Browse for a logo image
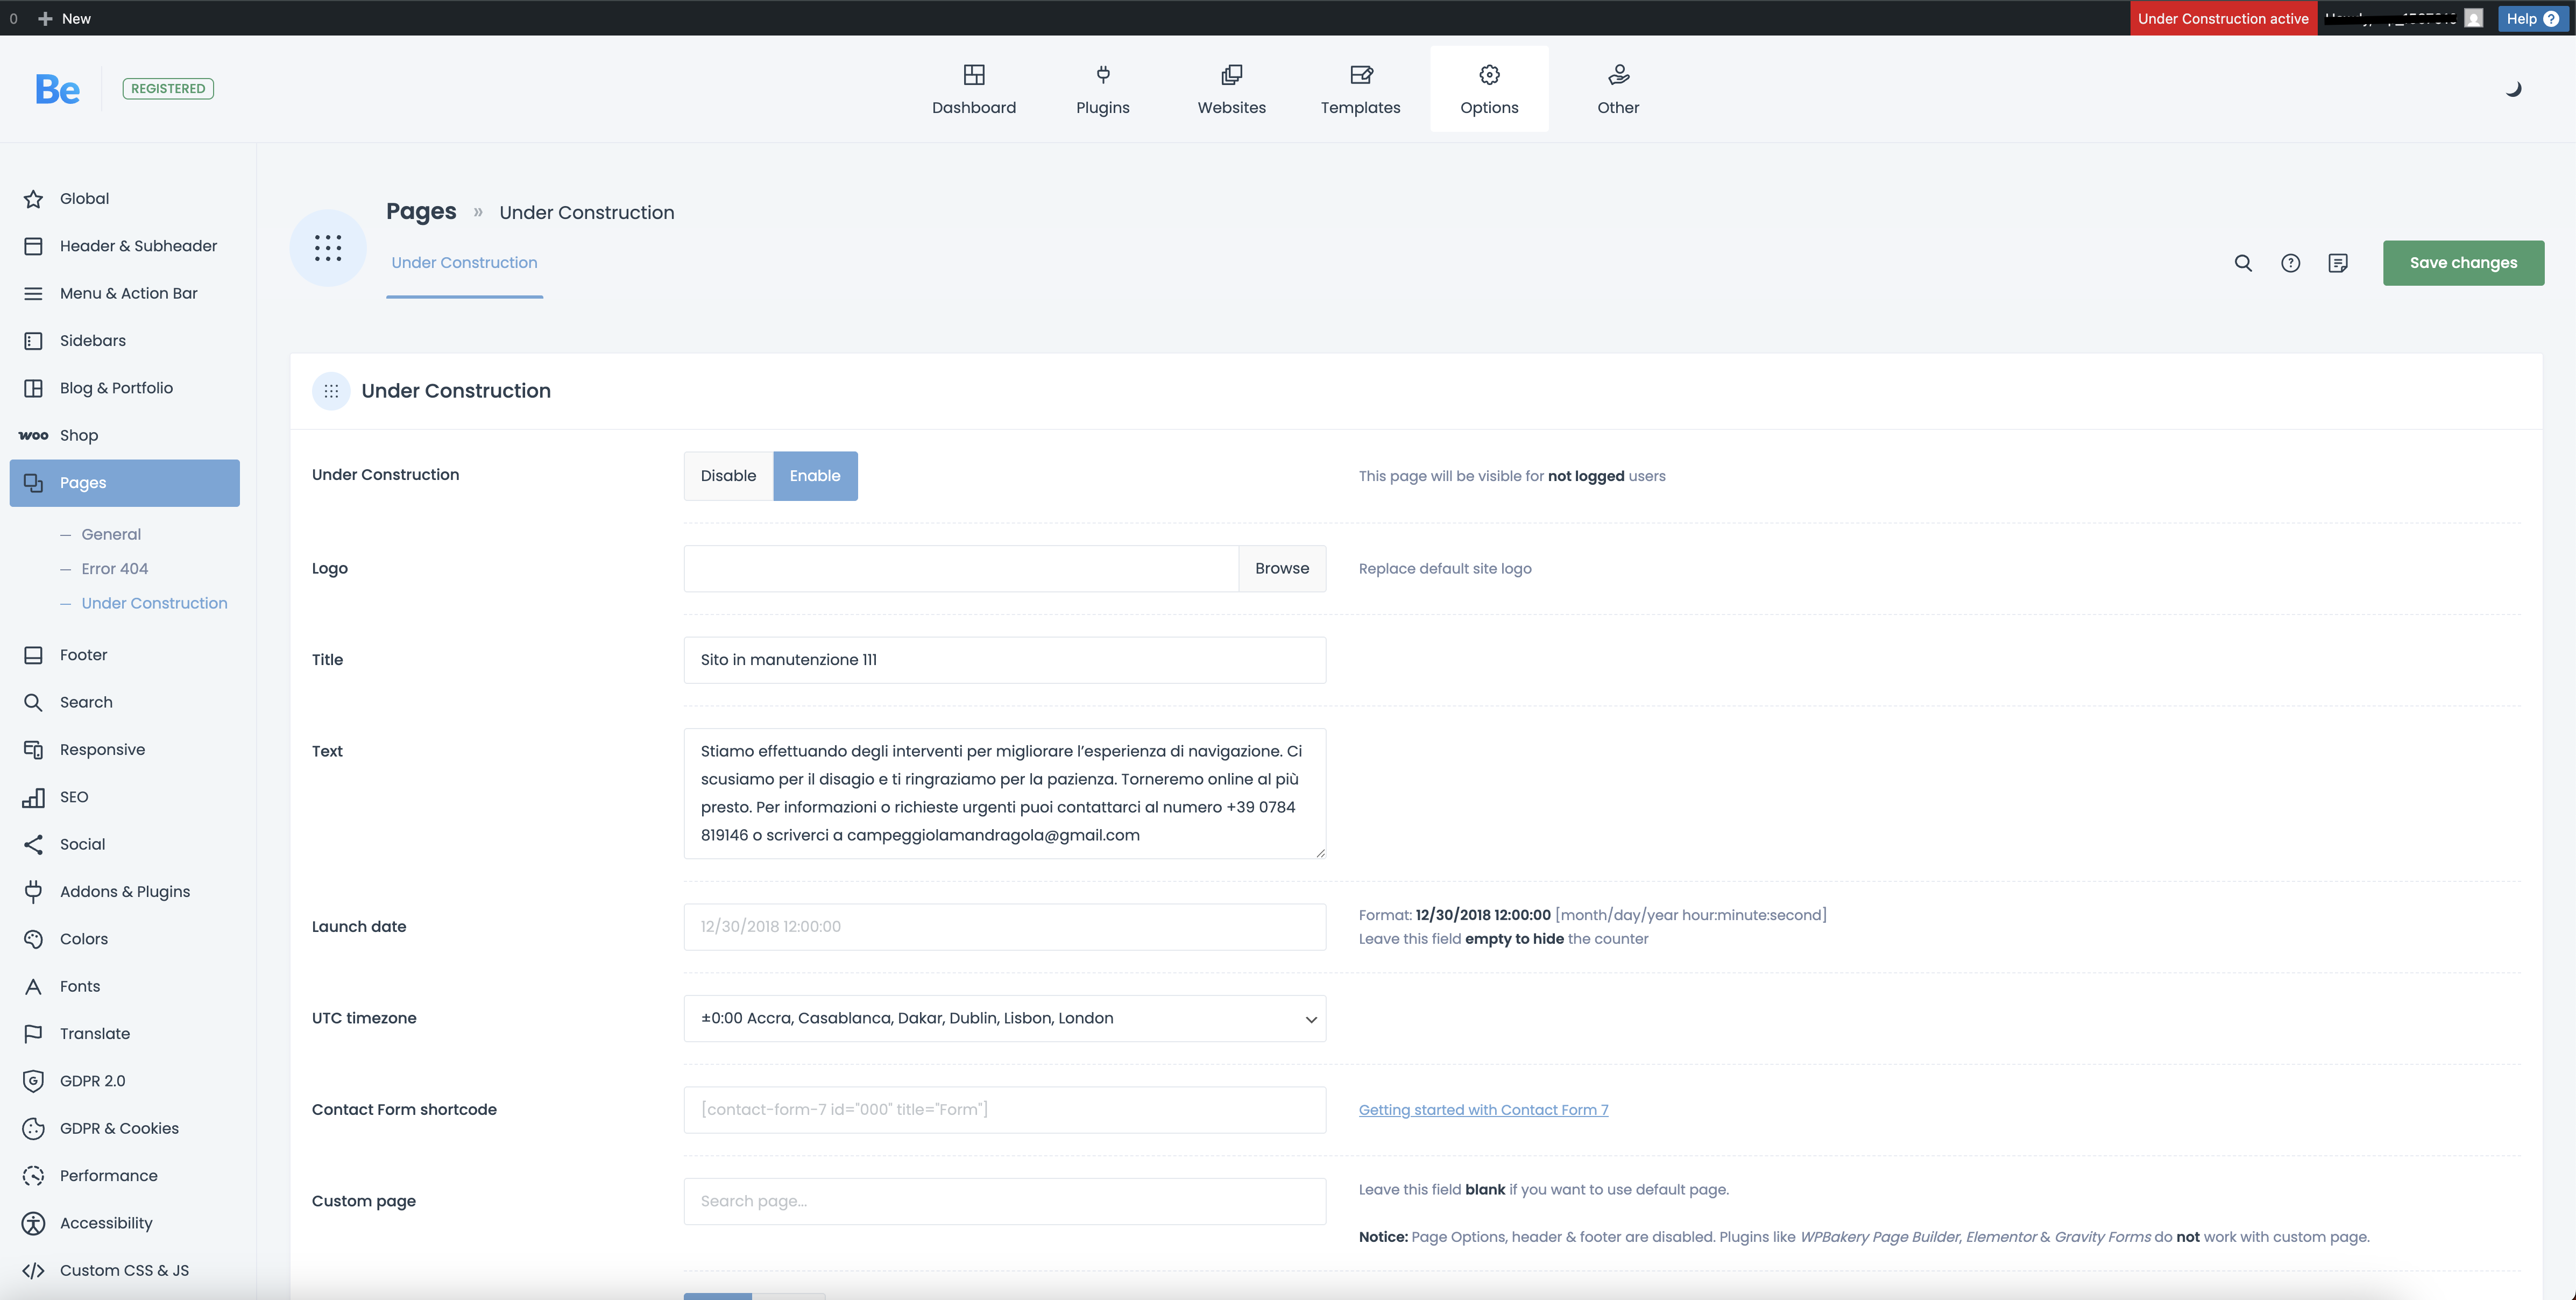 click(1281, 568)
